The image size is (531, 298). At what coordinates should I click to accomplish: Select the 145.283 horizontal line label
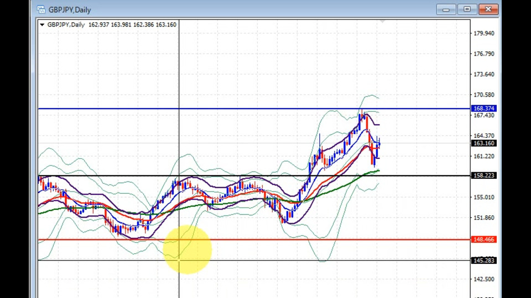point(484,260)
